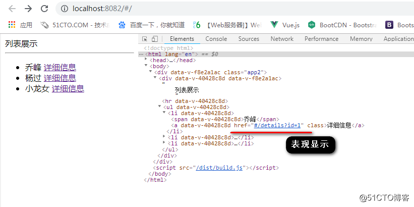Click the address bar showing localhost:8082/#/

click(x=235, y=9)
